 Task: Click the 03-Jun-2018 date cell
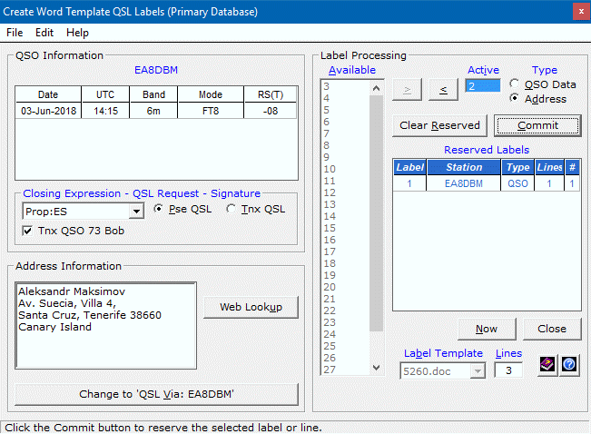49,111
